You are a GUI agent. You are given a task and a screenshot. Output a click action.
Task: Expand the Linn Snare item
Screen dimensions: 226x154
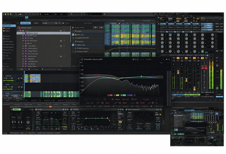[x=23, y=64]
